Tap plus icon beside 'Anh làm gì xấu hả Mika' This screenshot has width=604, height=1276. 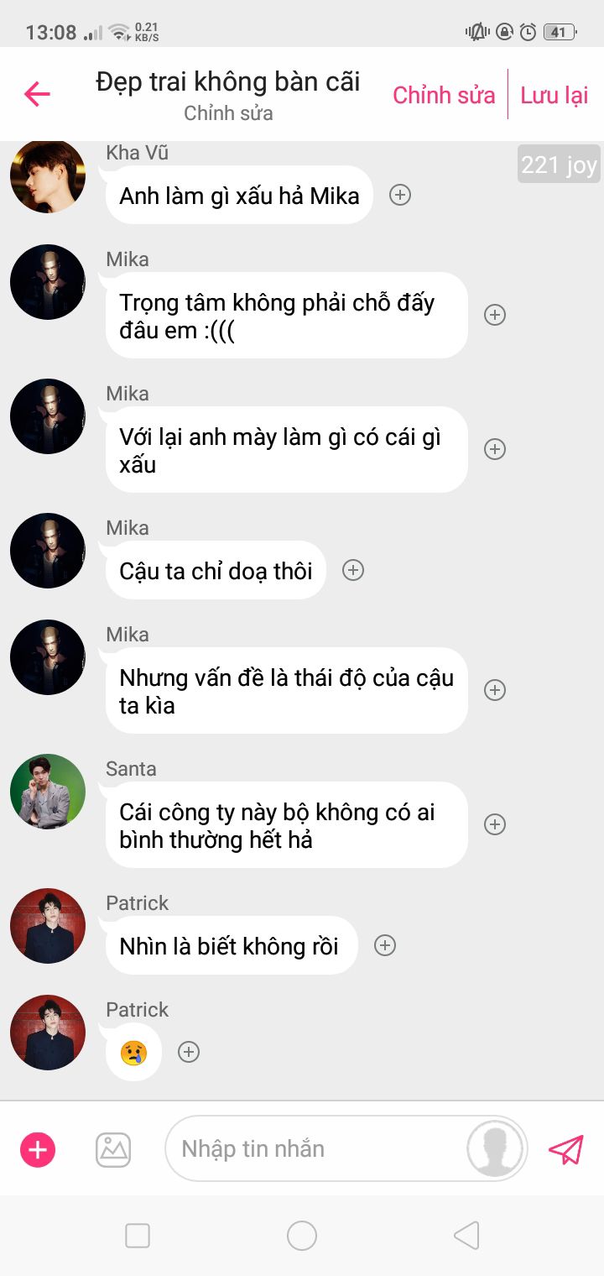coord(400,196)
